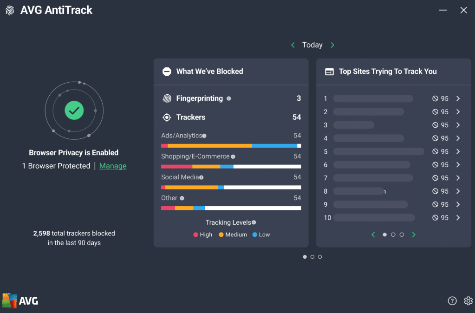Select first dashboard page dot below cards

click(305, 257)
